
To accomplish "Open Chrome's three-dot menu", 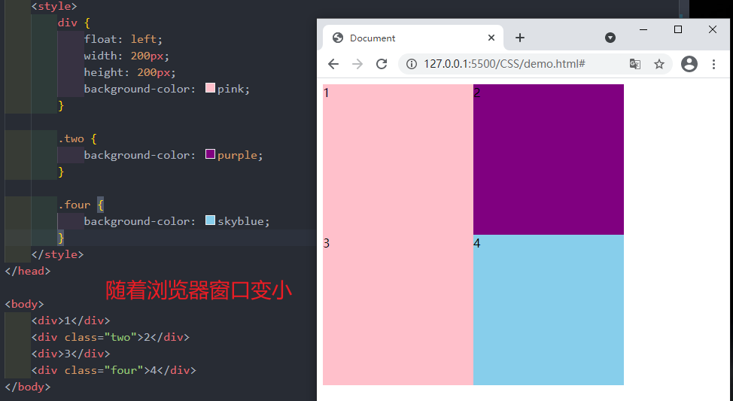I will [713, 64].
